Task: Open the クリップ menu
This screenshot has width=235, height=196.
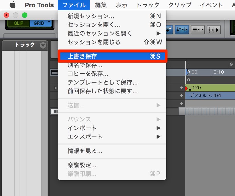Action: tap(180, 5)
